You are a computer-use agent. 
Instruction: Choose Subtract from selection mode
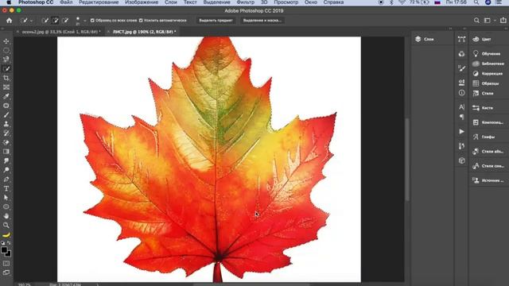pos(65,21)
